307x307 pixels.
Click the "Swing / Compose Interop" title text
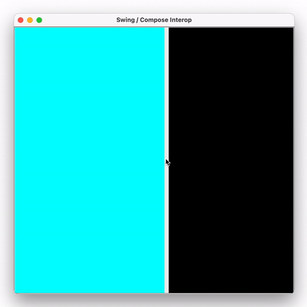point(154,20)
